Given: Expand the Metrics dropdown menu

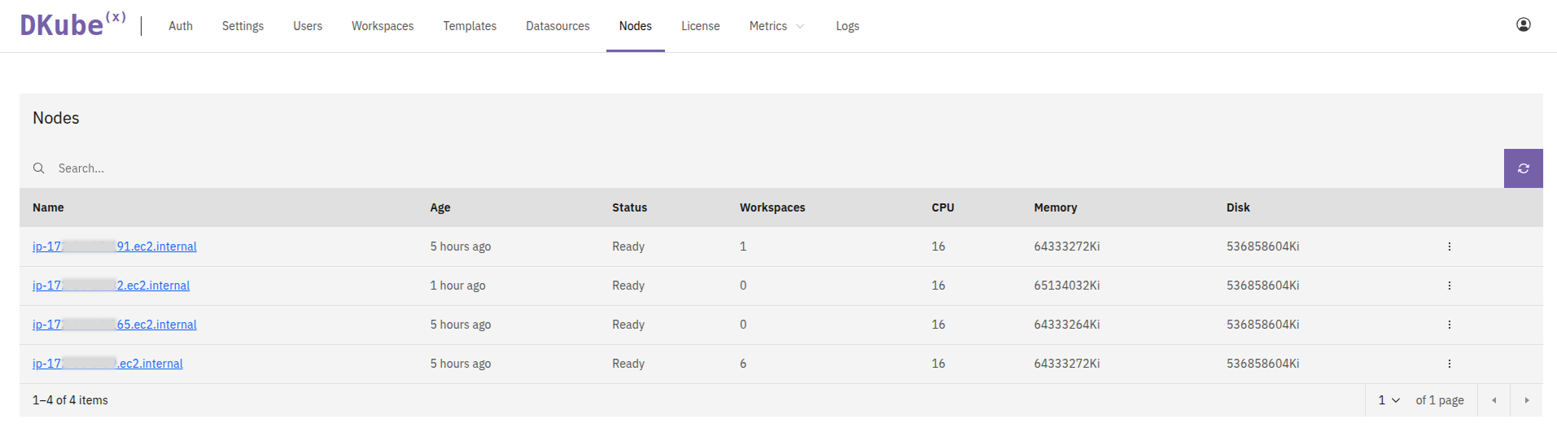Looking at the screenshot, I should (x=776, y=26).
